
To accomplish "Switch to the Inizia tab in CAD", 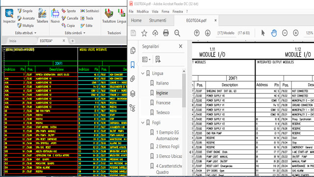I will pos(13,41).
